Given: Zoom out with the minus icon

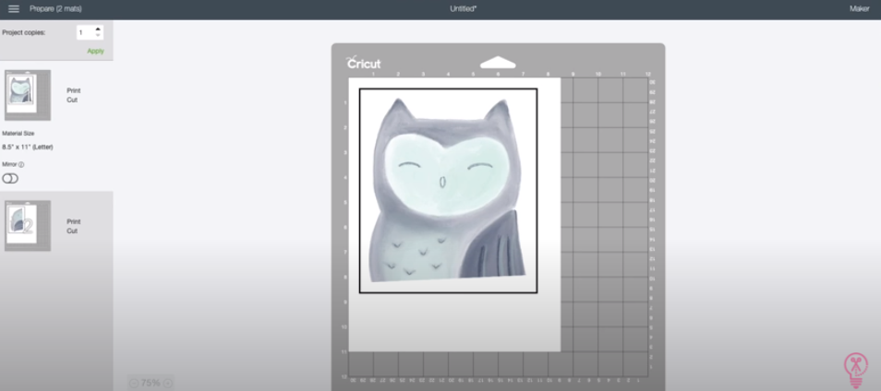Looking at the screenshot, I should 134,383.
